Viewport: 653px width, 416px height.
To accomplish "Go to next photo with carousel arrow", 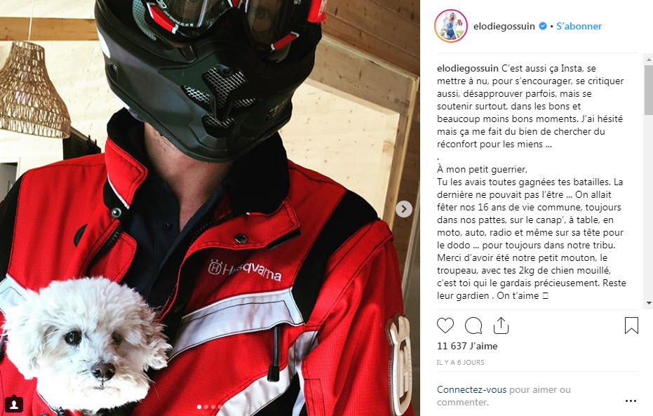I will [x=403, y=209].
